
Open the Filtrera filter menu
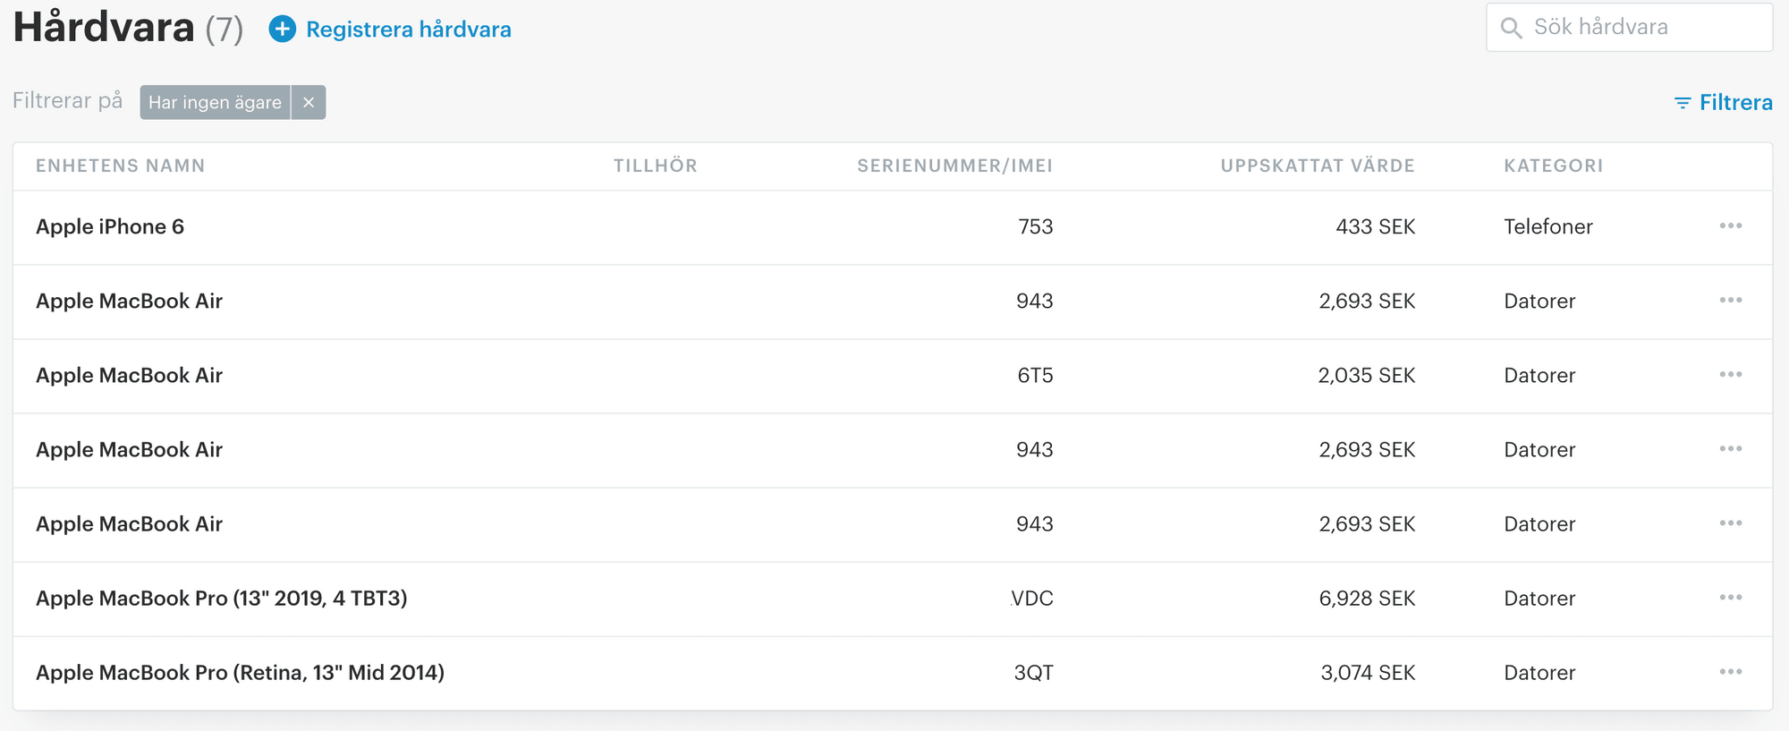(x=1723, y=103)
